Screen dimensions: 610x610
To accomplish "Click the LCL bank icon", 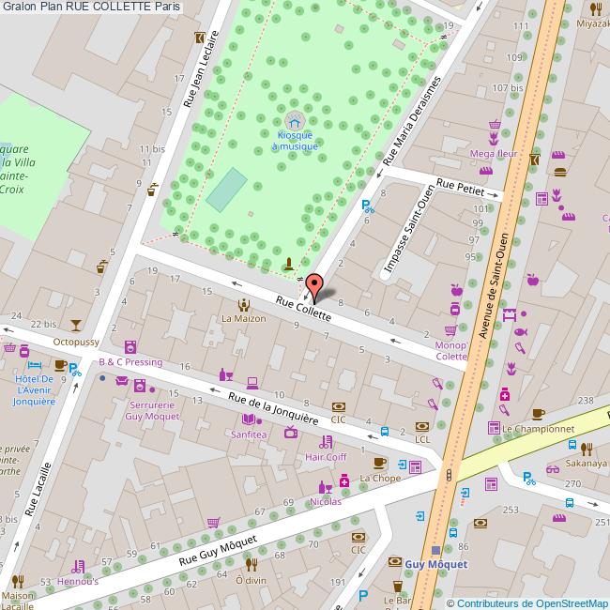I will (422, 425).
